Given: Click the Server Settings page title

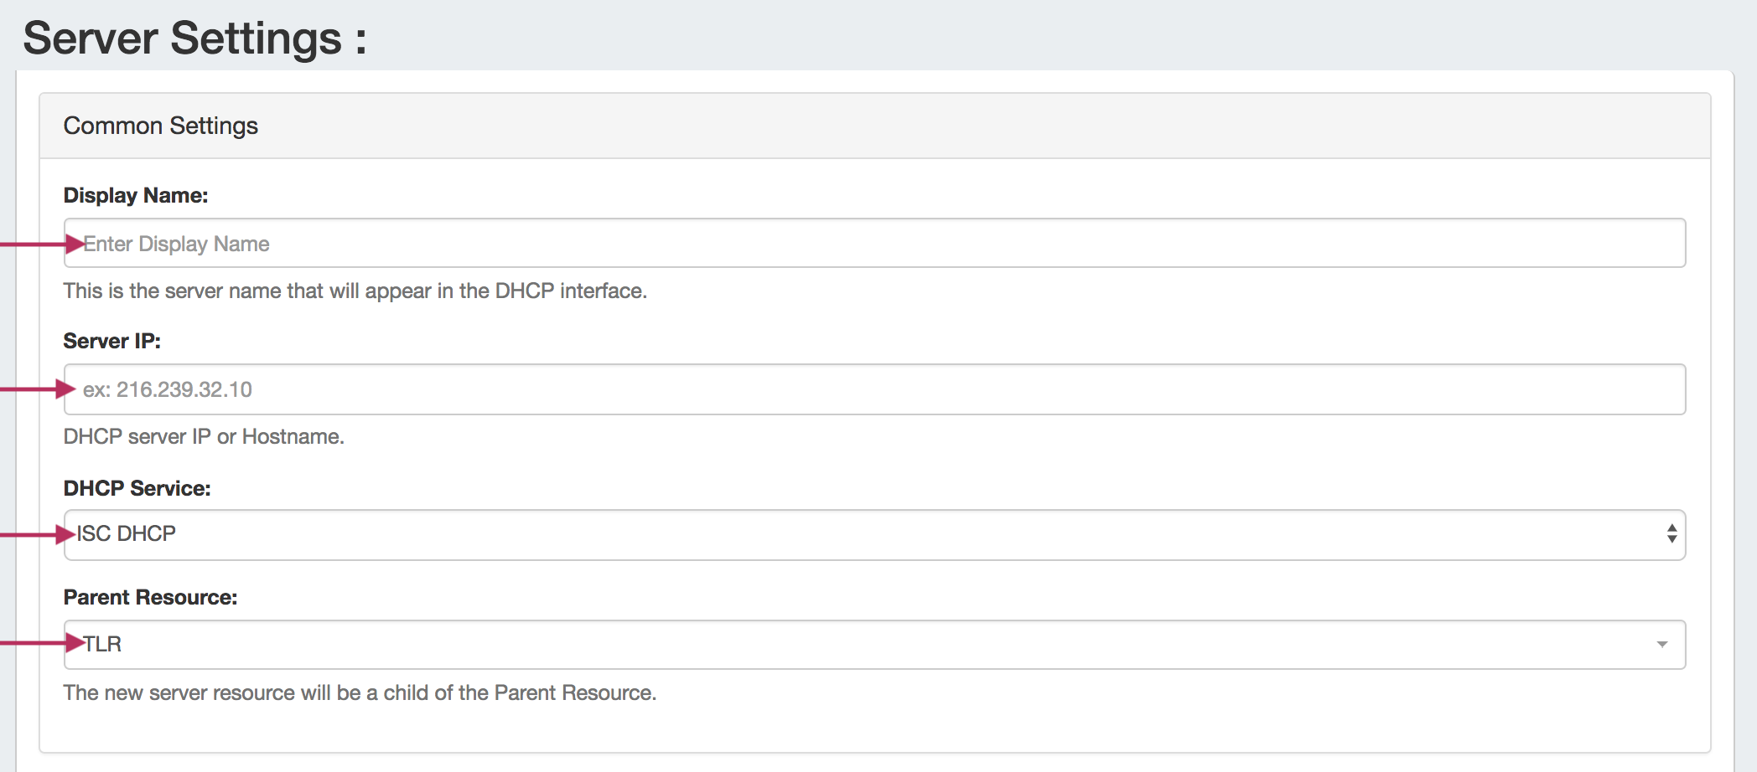Looking at the screenshot, I should point(194,39).
